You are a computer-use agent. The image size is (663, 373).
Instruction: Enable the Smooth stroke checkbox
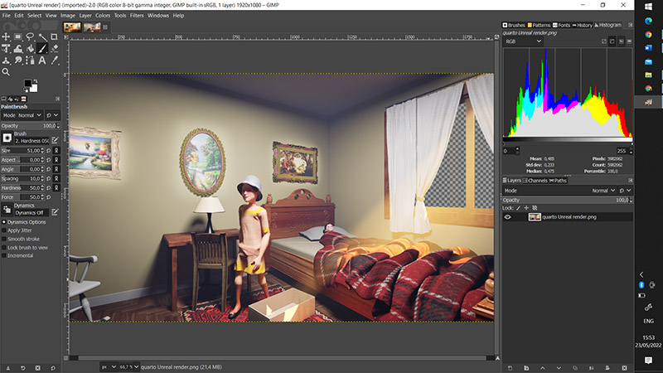click(x=3, y=240)
